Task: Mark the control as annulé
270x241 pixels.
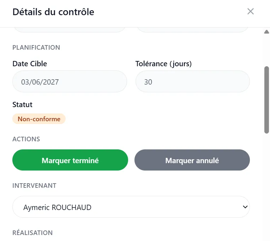Action: click(x=192, y=160)
